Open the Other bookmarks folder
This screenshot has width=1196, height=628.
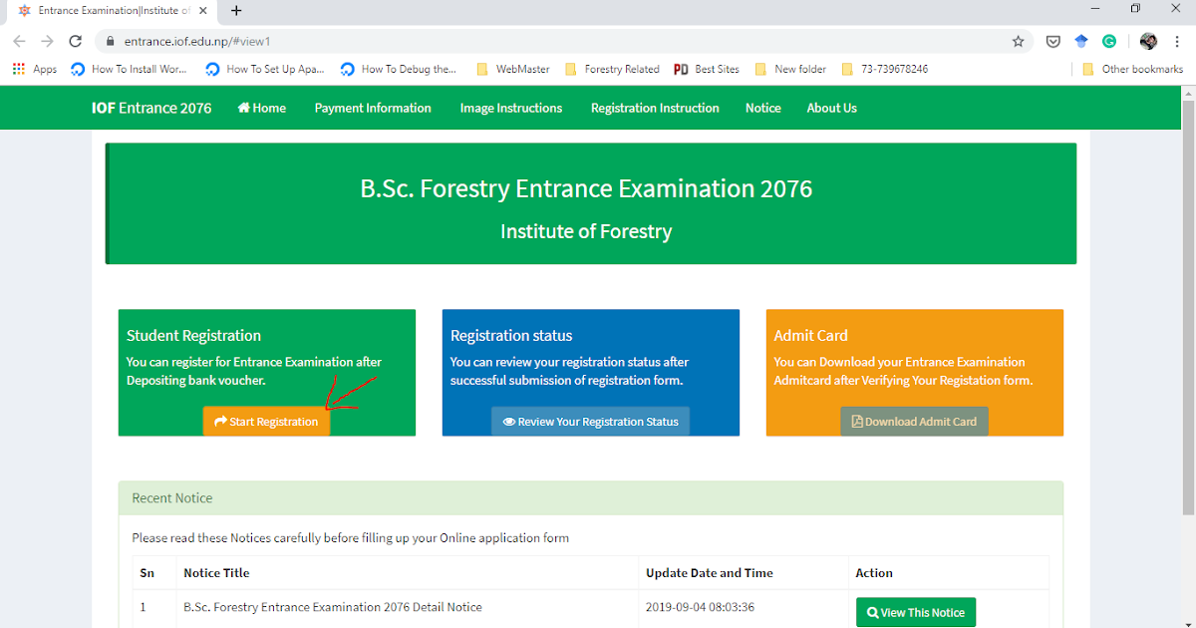click(1132, 68)
